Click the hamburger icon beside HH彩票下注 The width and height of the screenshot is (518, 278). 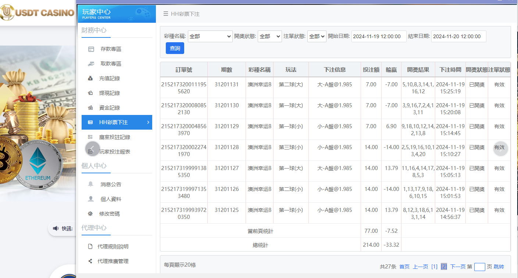point(165,14)
